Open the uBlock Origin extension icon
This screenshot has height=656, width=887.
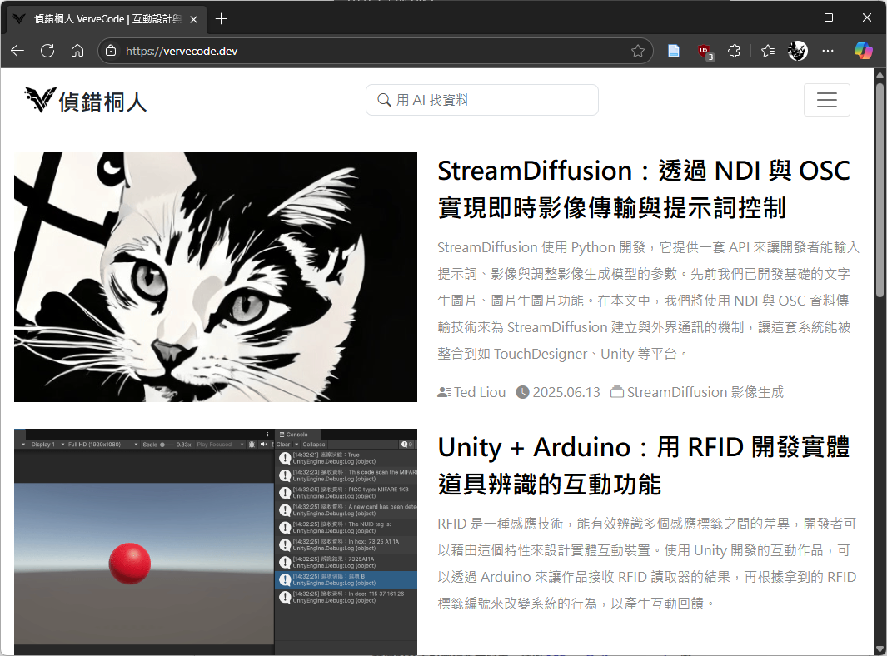point(705,51)
